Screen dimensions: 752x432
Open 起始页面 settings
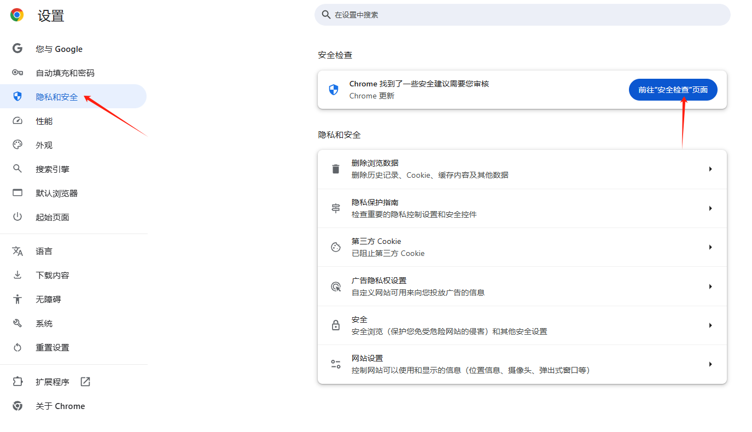tap(73, 217)
